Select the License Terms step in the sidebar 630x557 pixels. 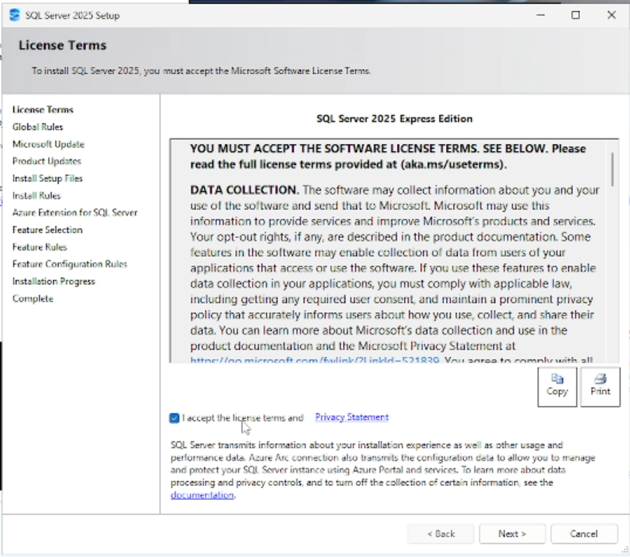[x=44, y=109]
